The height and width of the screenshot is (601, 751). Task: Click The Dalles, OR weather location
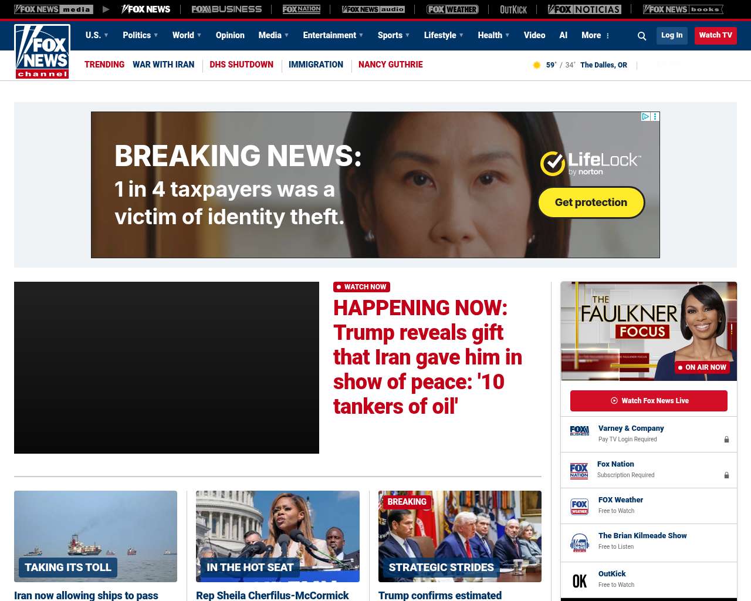pos(604,65)
